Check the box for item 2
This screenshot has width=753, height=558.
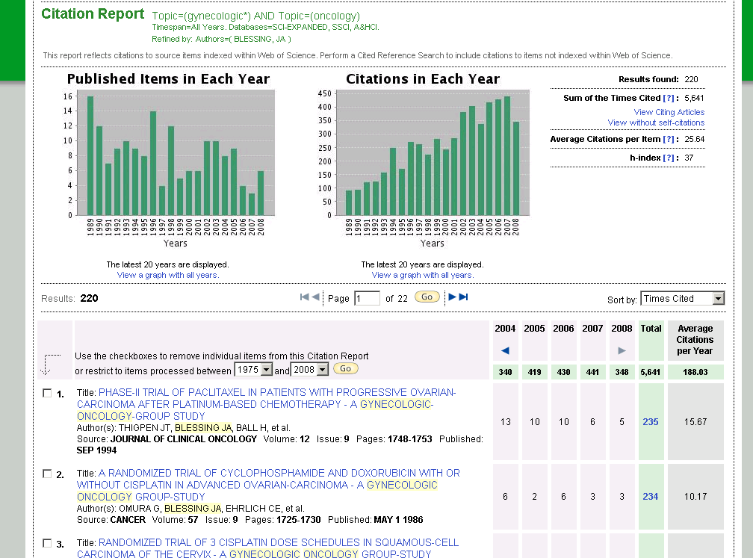[x=47, y=474]
